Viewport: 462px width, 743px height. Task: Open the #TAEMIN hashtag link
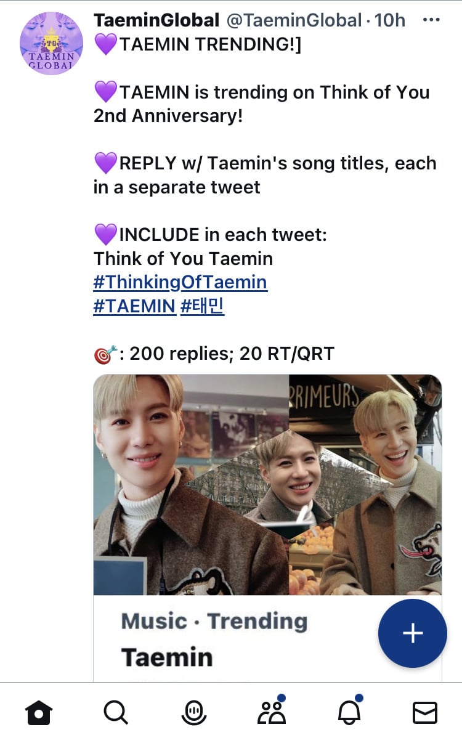(134, 306)
